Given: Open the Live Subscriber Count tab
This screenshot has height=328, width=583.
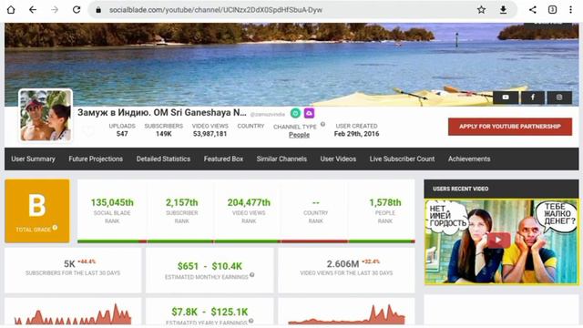Looking at the screenshot, I should [402, 159].
